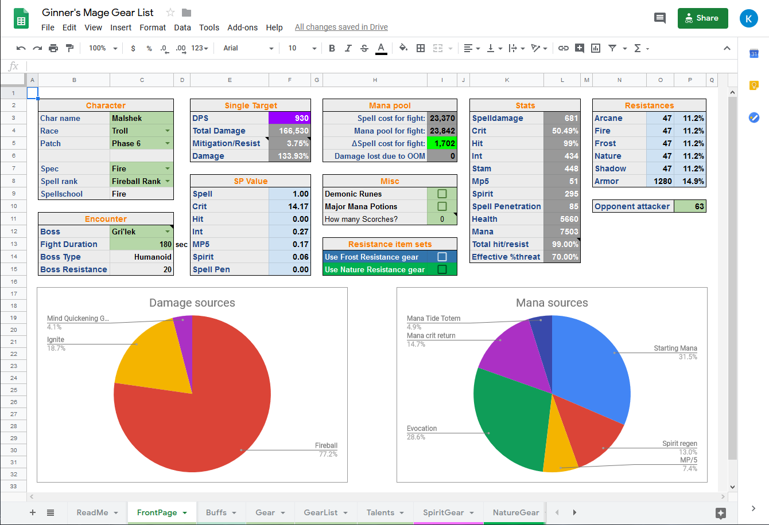Create a filter

[612, 48]
